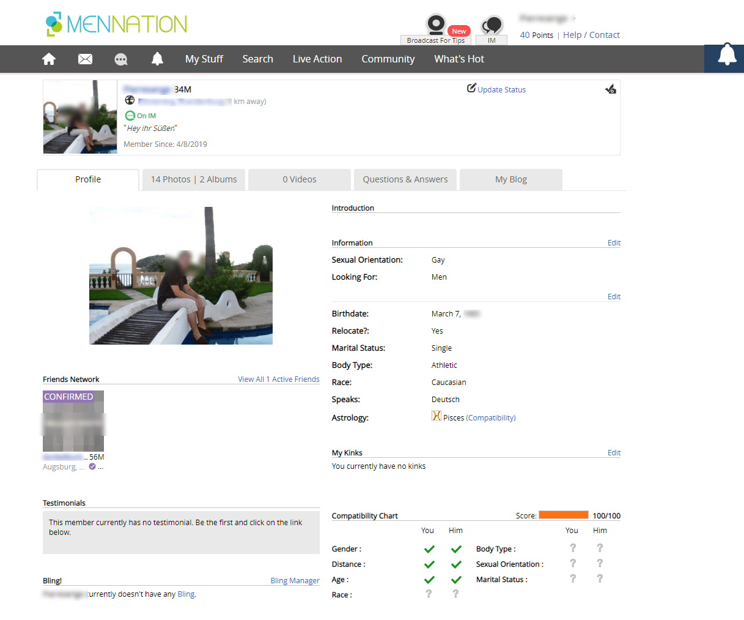
Task: Click the green On IM status icon
Action: click(130, 116)
